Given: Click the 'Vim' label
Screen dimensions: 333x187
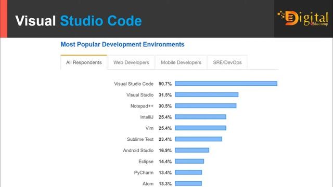Looking at the screenshot, I should tap(149, 128).
